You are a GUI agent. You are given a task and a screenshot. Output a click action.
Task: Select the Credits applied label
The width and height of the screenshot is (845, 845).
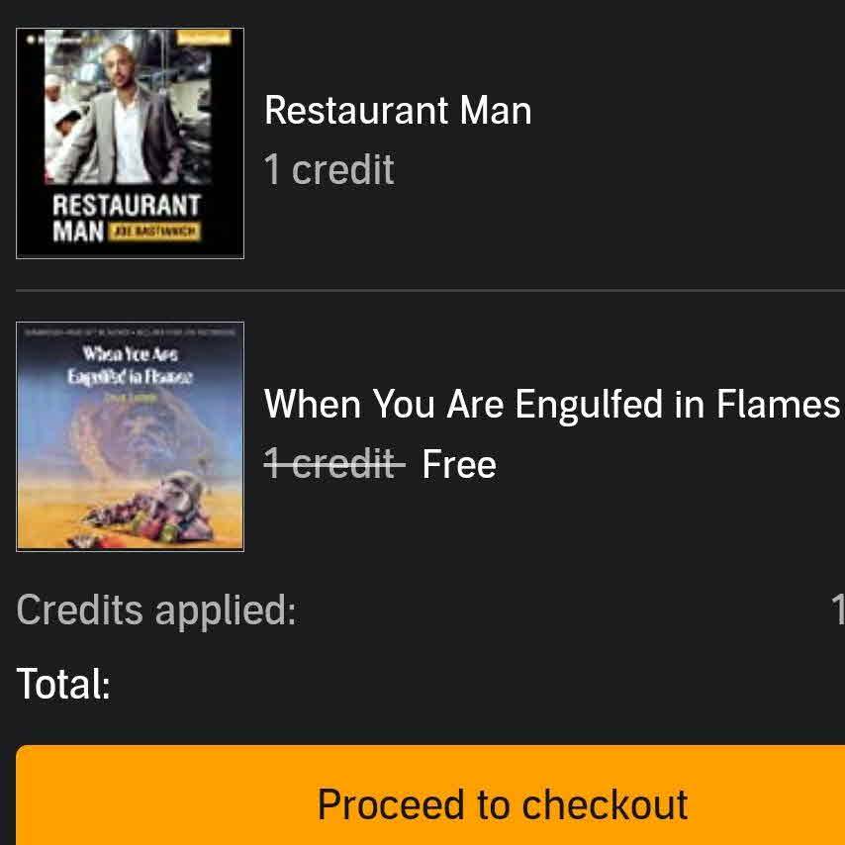[156, 610]
